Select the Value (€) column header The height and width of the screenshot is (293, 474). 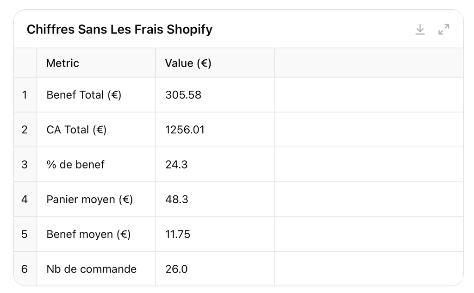(x=188, y=63)
